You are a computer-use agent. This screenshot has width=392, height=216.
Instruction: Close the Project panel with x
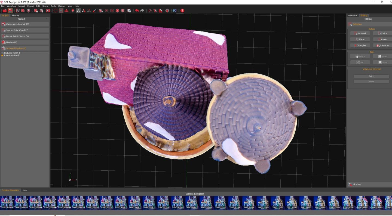pyautogui.click(x=47, y=19)
